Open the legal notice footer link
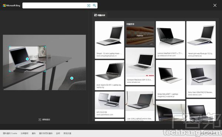 (24, 133)
